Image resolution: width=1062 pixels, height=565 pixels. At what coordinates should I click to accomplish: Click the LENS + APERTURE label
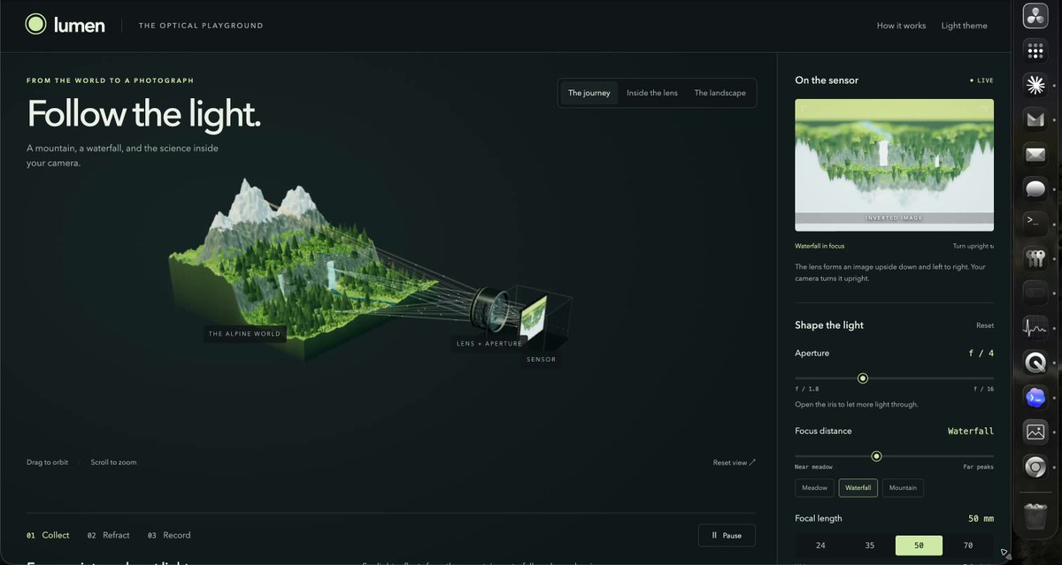click(489, 343)
